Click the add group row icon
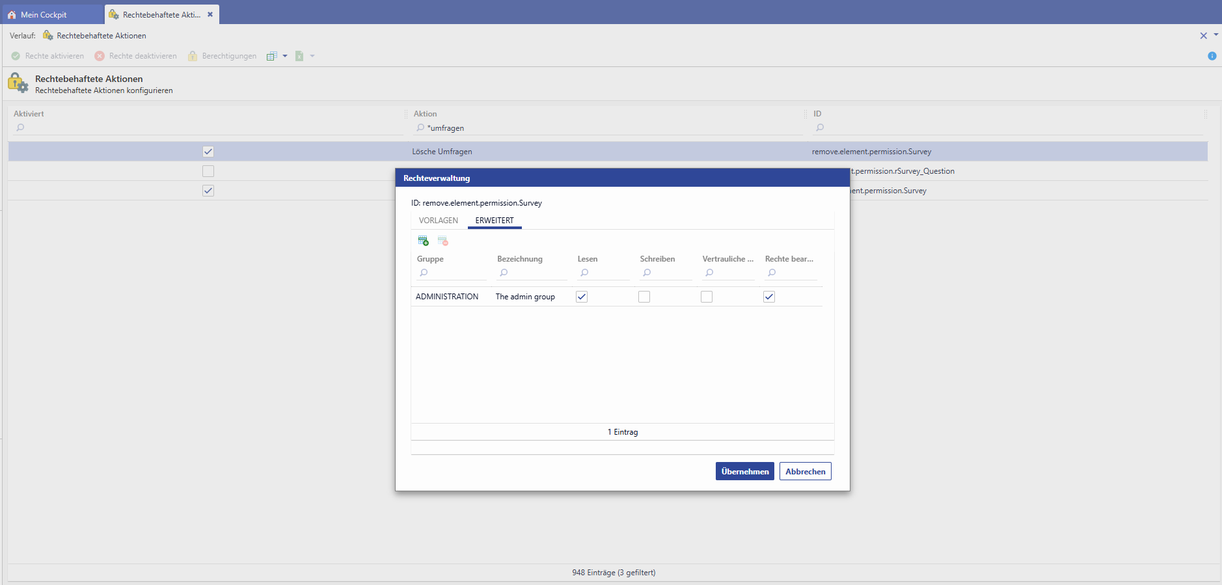Screen dimensions: 1222x585 [424, 241]
